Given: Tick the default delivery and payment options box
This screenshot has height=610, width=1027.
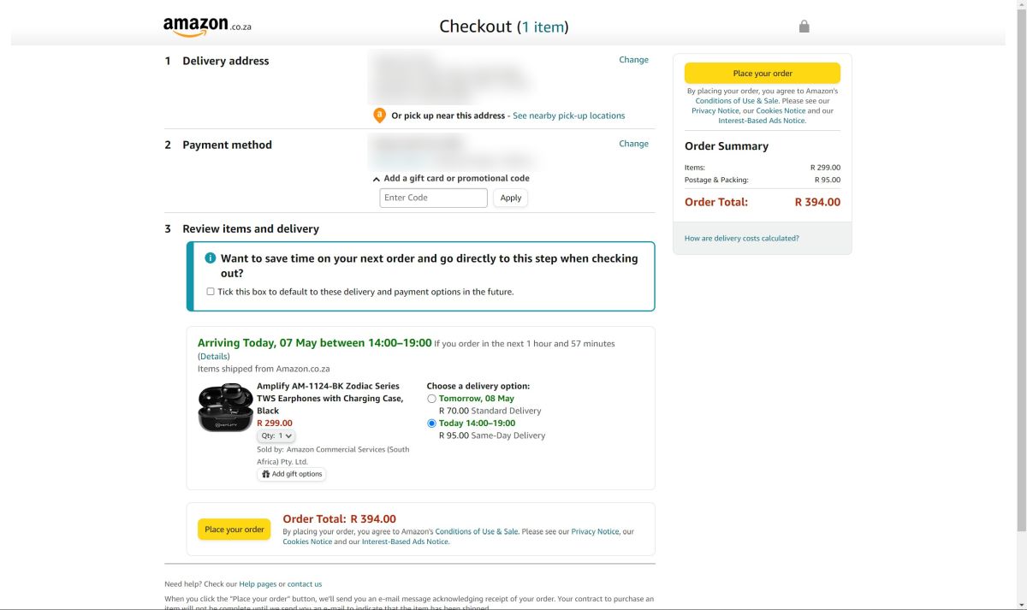Looking at the screenshot, I should pyautogui.click(x=211, y=292).
